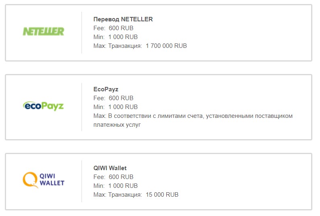Select the Перевод NETELLER title
Viewport: 320px width, 216px height.
coord(123,19)
